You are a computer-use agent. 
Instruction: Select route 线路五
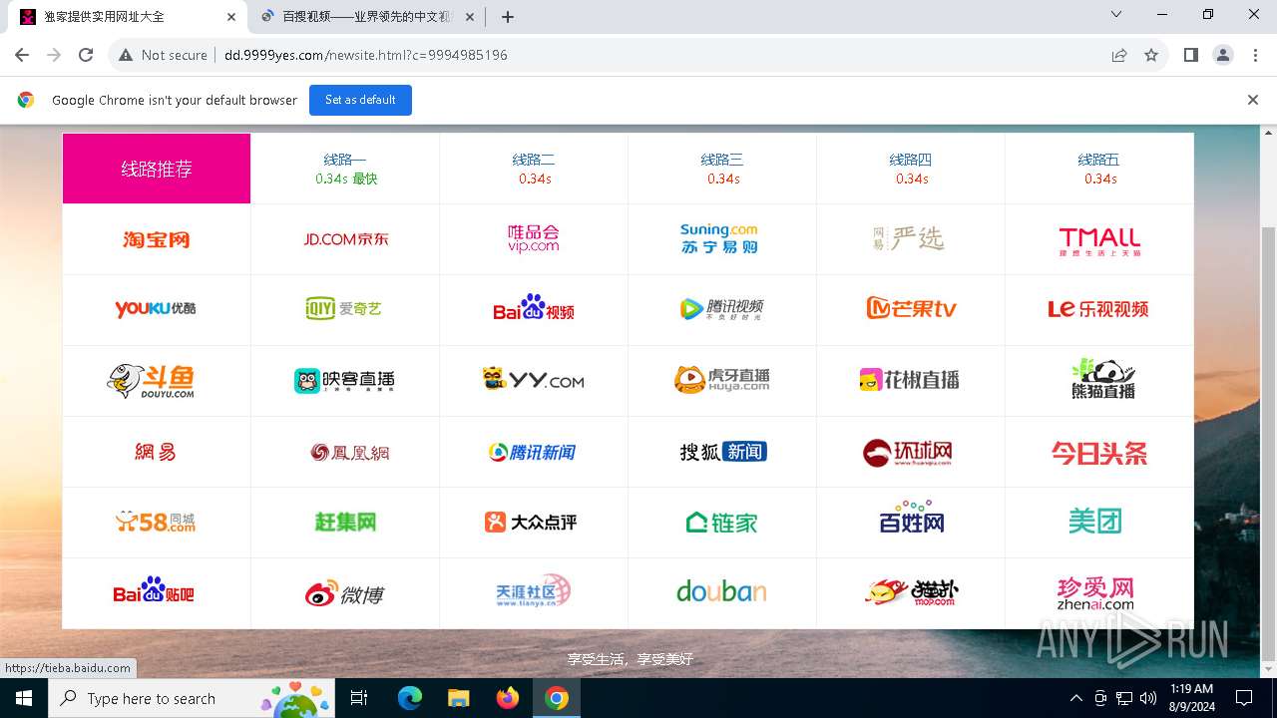[1099, 169]
